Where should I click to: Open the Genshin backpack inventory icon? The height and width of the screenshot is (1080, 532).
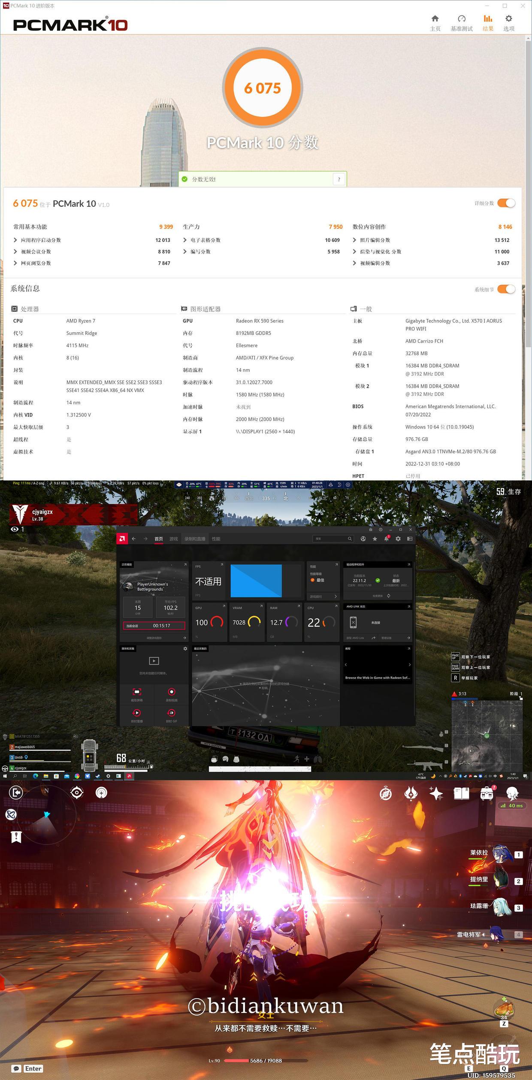pos(487,793)
